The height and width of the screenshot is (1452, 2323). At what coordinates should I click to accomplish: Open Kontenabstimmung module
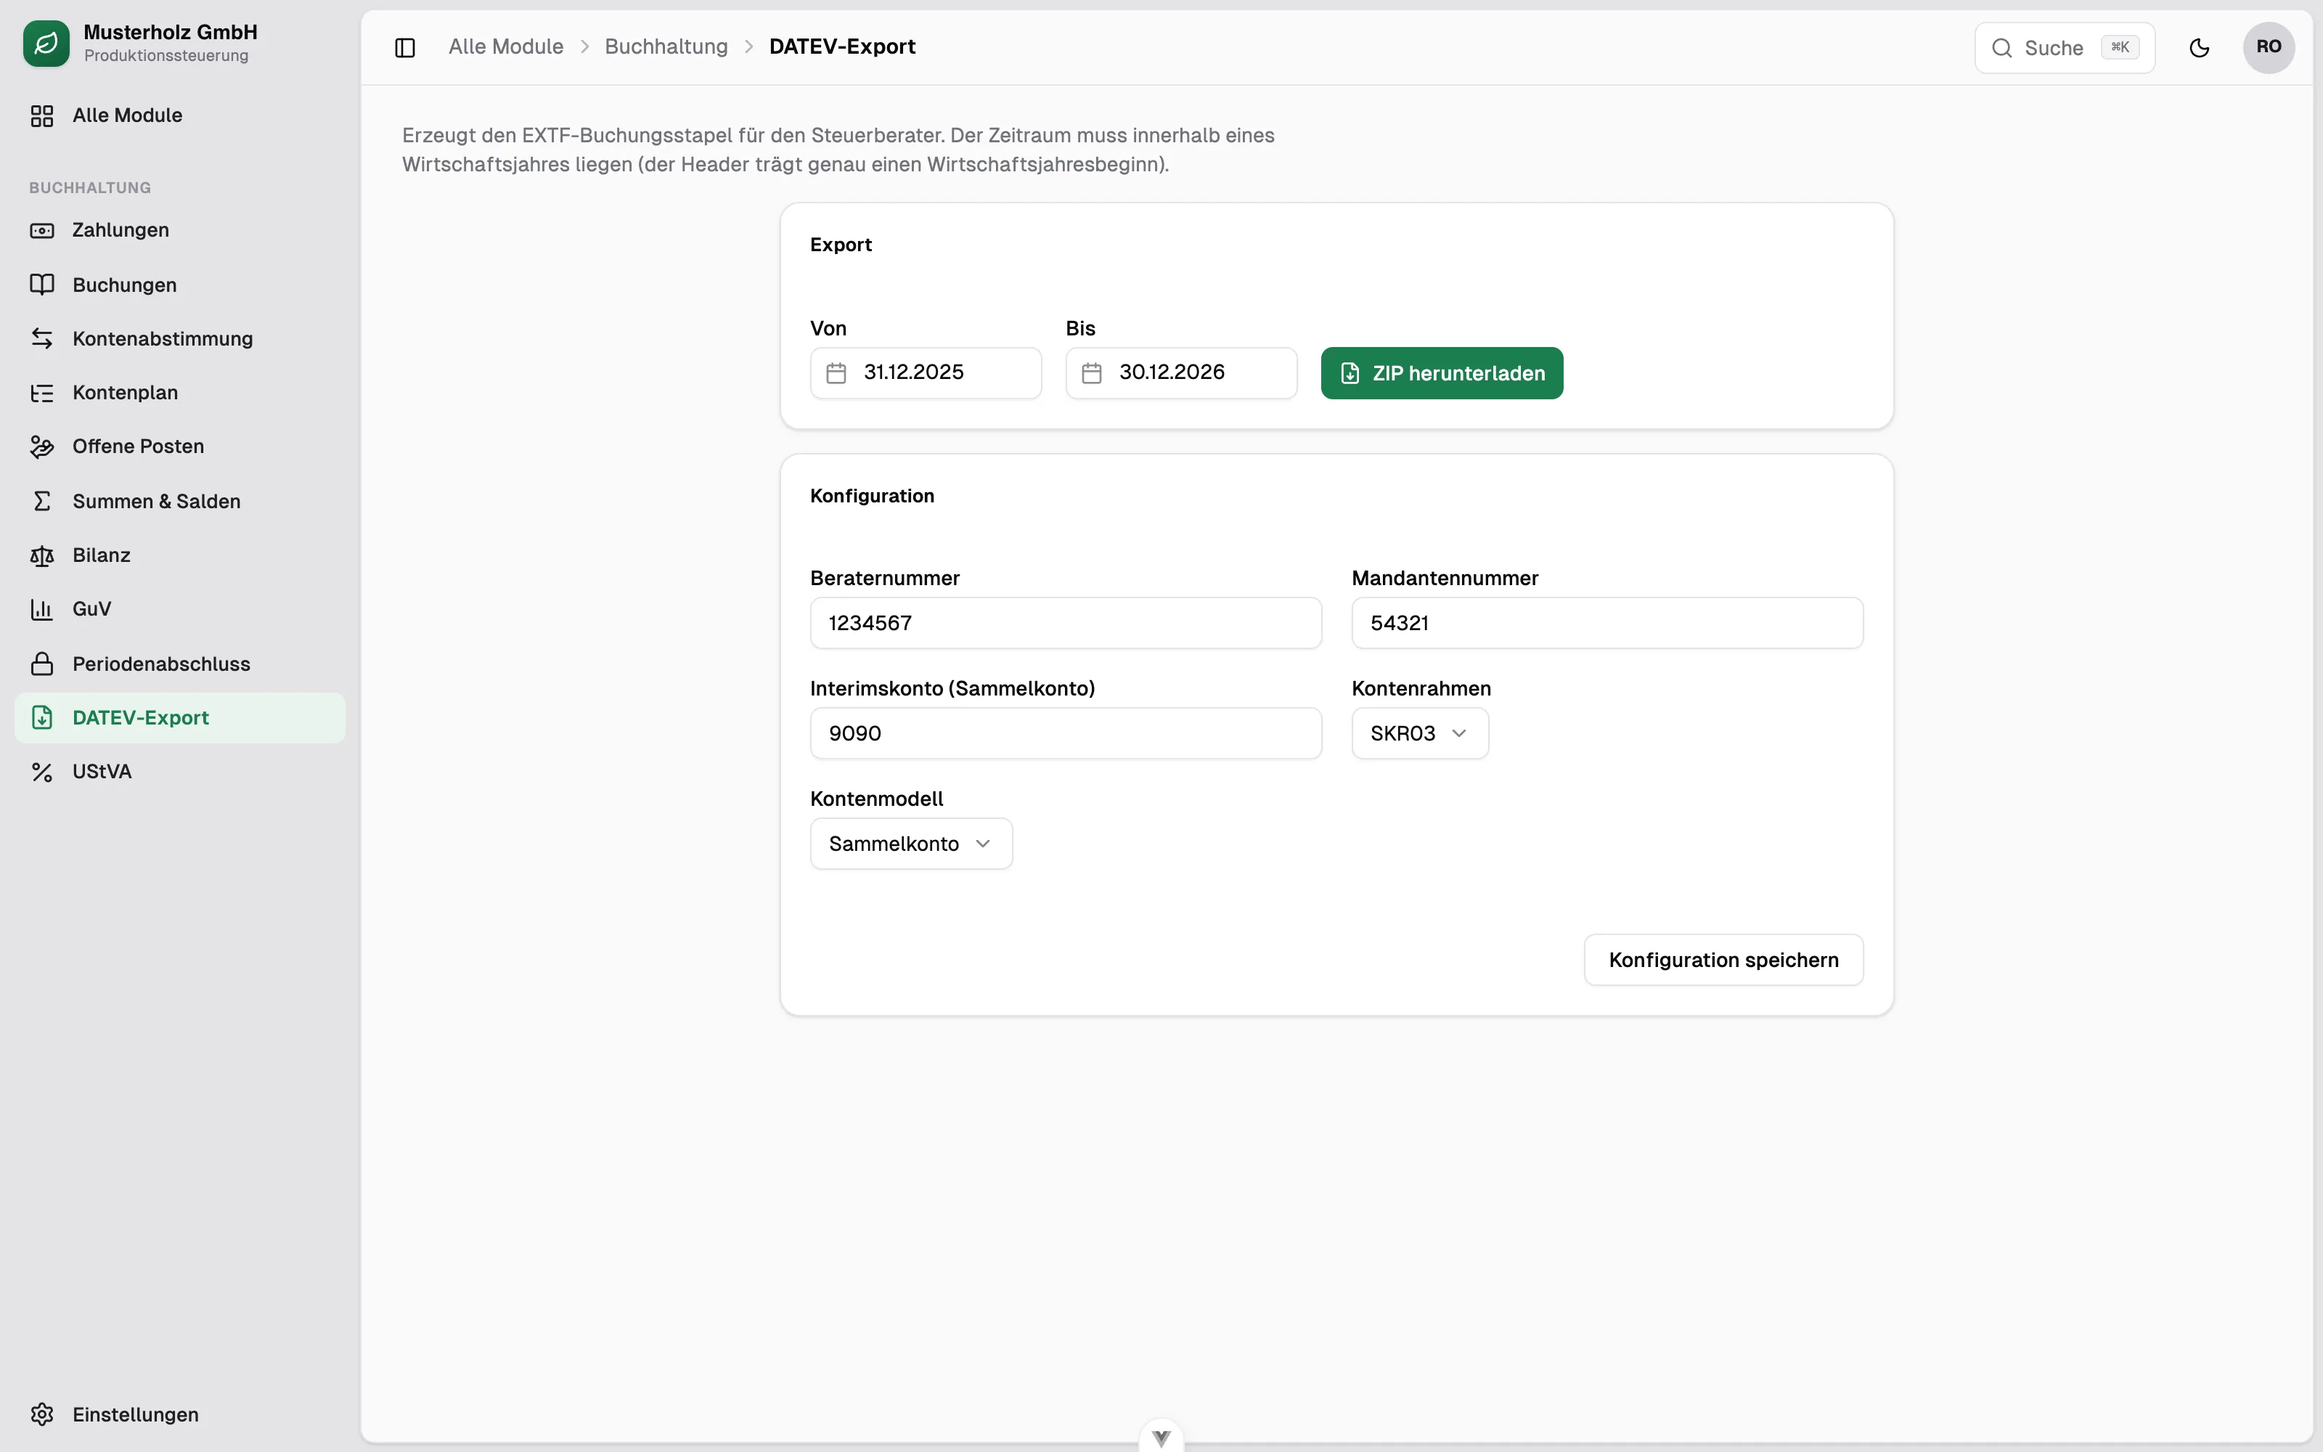click(x=179, y=338)
